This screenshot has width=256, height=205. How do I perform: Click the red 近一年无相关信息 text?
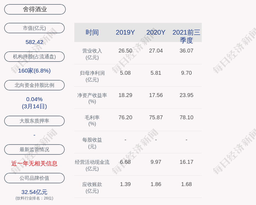point(34,164)
